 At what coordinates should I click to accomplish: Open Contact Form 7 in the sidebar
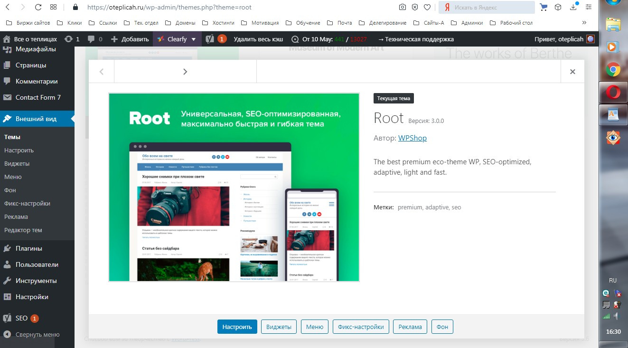point(37,97)
